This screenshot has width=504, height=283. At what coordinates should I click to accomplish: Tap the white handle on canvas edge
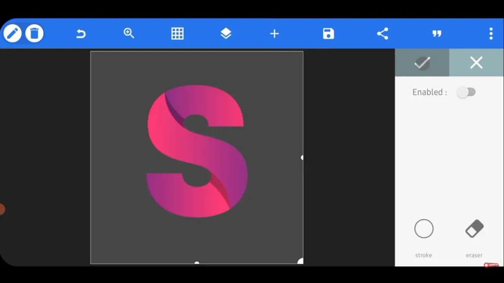(x=302, y=157)
